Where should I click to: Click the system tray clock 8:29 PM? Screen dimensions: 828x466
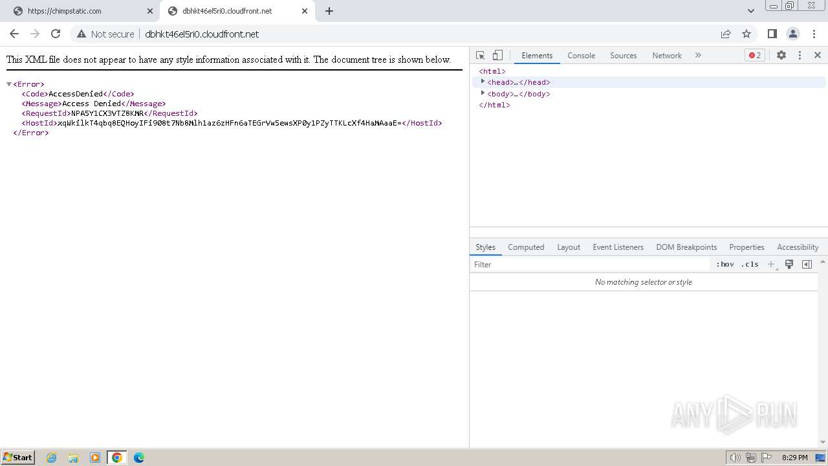pos(795,458)
